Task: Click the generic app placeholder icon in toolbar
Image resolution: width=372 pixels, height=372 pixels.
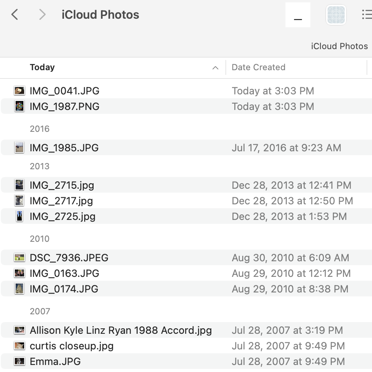Action: point(336,15)
